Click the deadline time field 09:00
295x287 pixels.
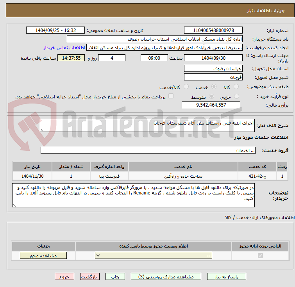coord(154,58)
